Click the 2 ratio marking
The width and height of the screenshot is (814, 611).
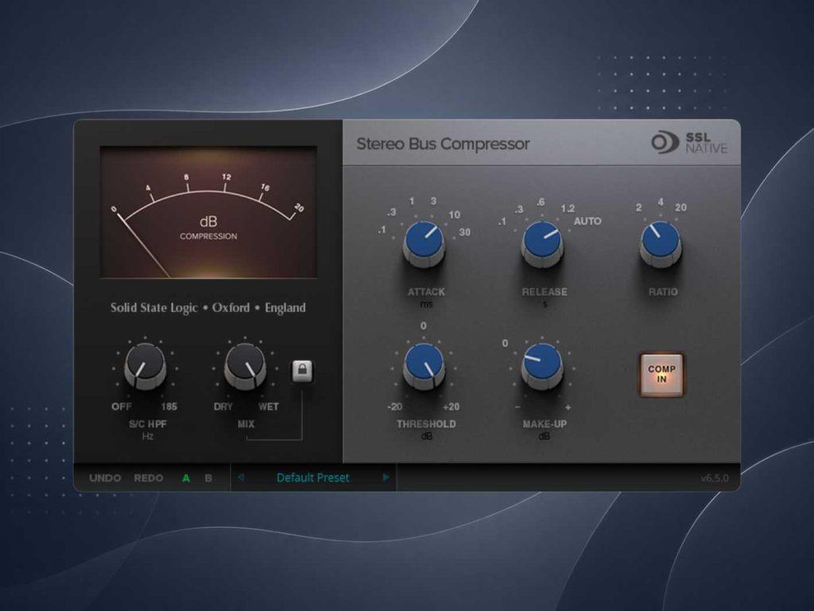tap(638, 208)
